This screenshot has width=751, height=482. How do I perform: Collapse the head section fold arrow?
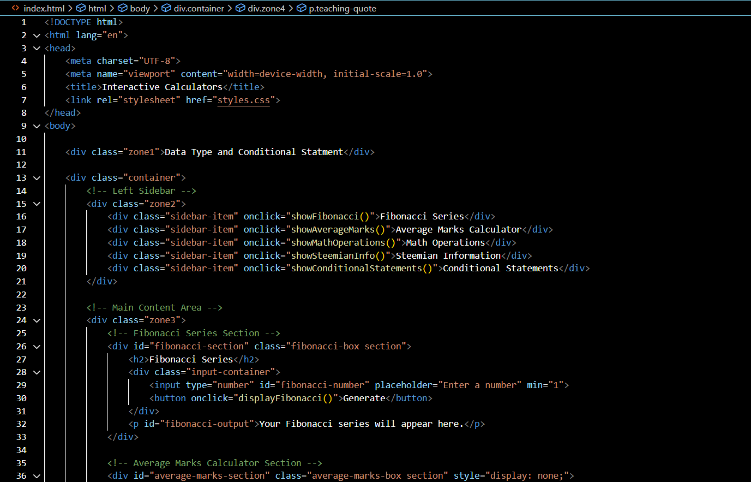click(x=37, y=49)
